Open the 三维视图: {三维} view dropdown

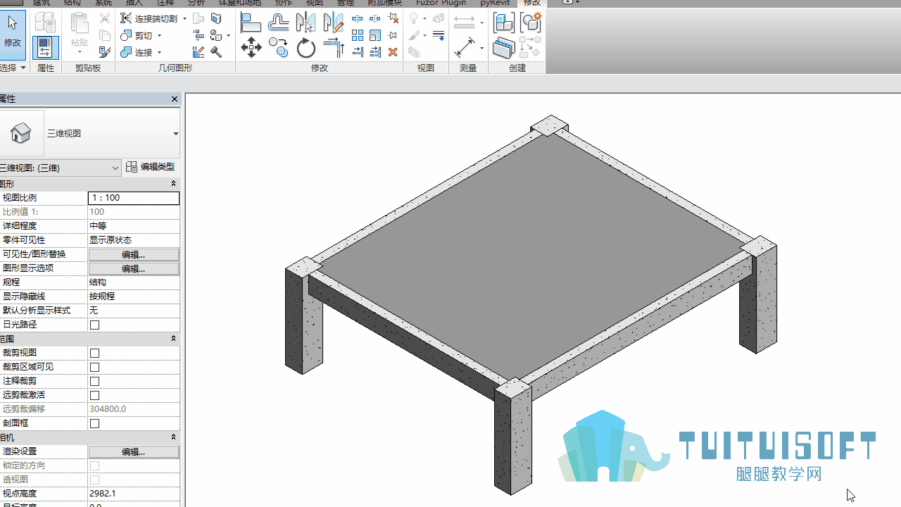click(61, 168)
